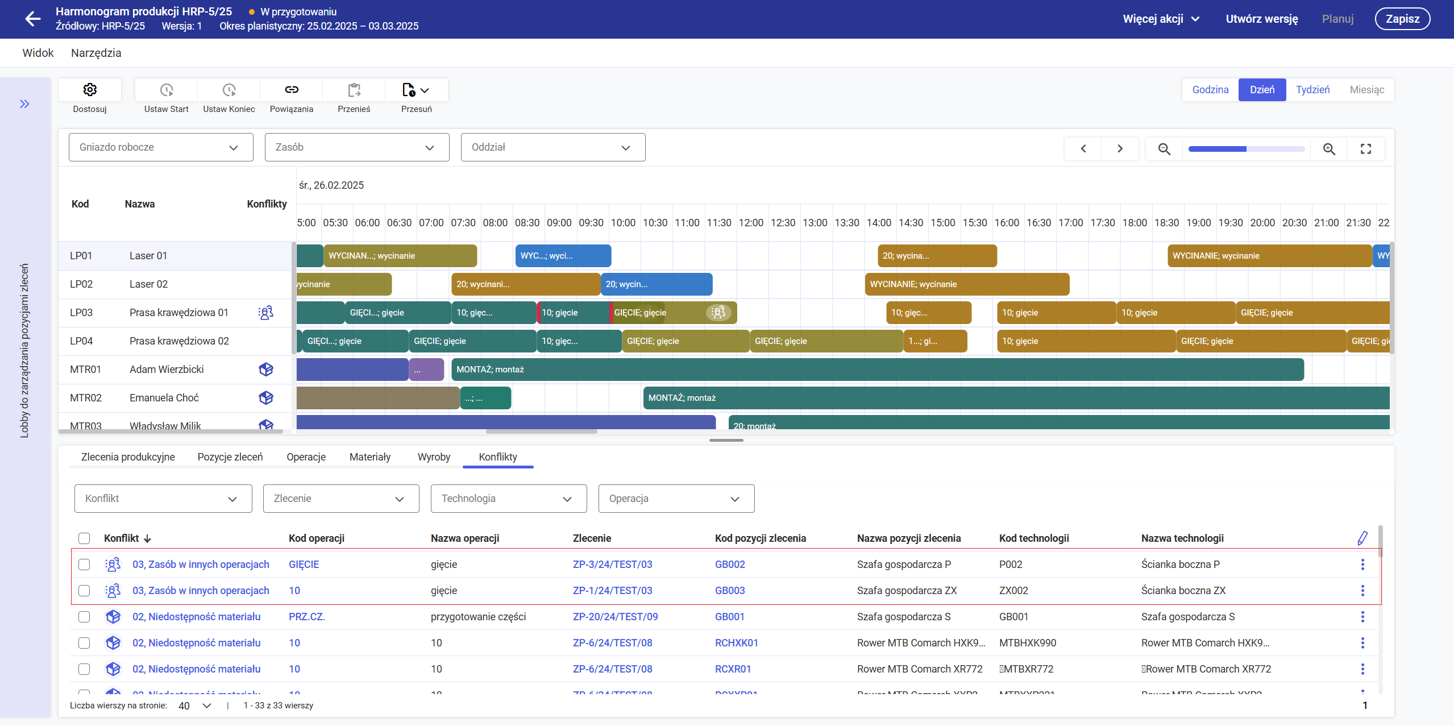Click the Gantt horizontal scrollbar
The height and width of the screenshot is (726, 1454).
(541, 432)
